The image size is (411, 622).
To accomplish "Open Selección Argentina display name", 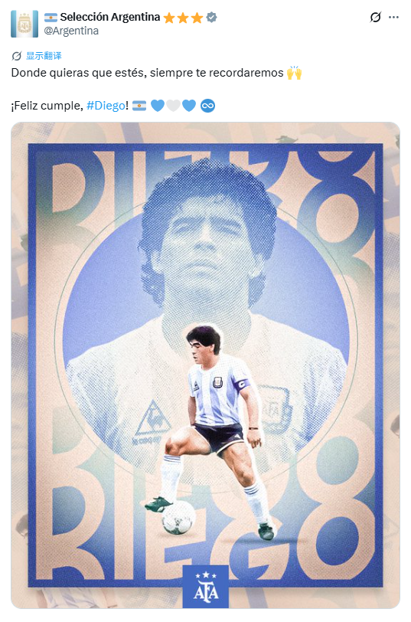I will (x=109, y=17).
